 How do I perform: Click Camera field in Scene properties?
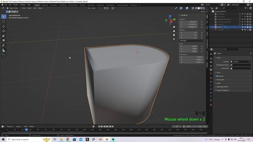pos(240,62)
